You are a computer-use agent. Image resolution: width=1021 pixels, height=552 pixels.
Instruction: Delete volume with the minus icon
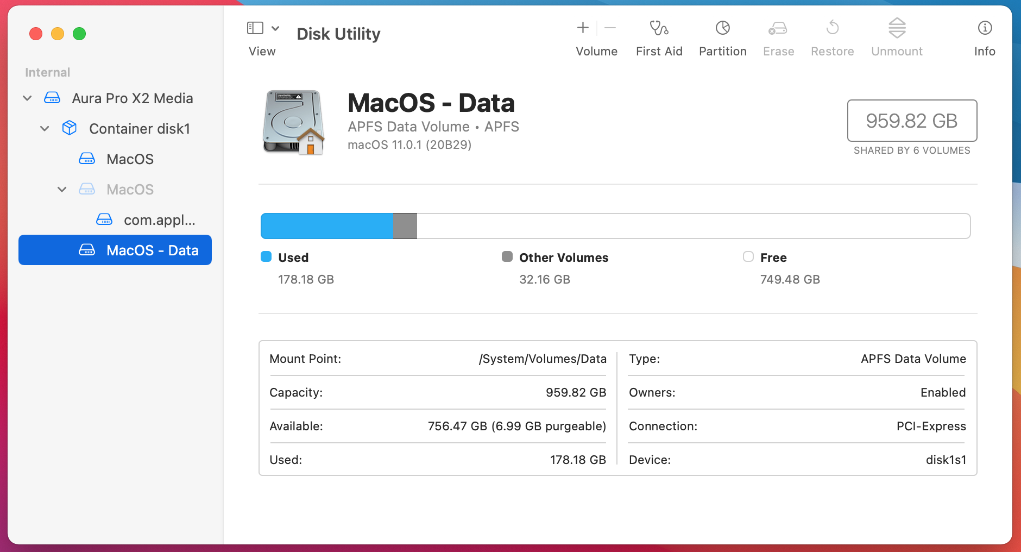tap(610, 28)
